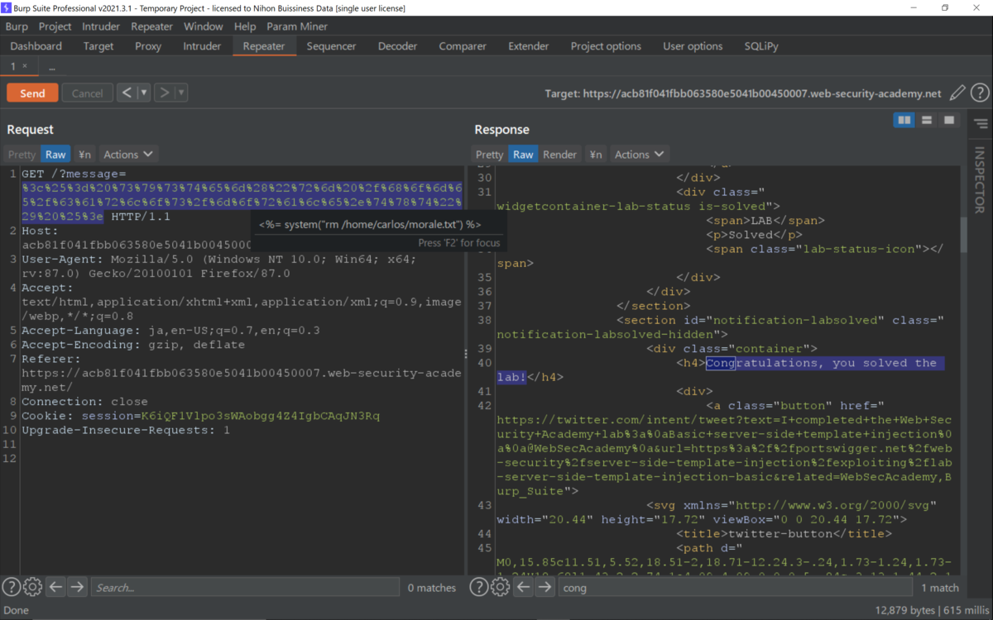The width and height of the screenshot is (993, 620).
Task: Open Repeater help question mark icon
Action: pos(980,93)
